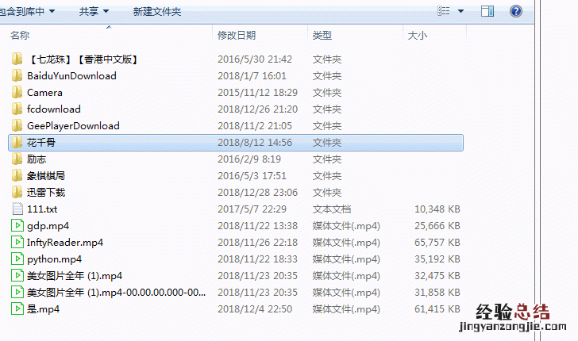Select the BaiduYunDownload folder name

click(x=71, y=76)
